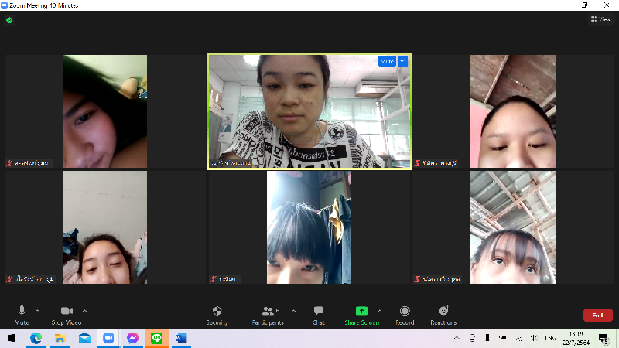
Task: Click the green encryption shield icon
Action: pos(9,20)
